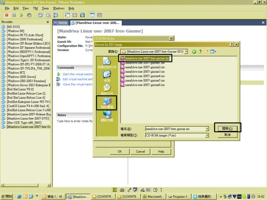The width and height of the screenshot is (267, 200).
Task: Click the Console View toolbar icon
Action: 99,15
